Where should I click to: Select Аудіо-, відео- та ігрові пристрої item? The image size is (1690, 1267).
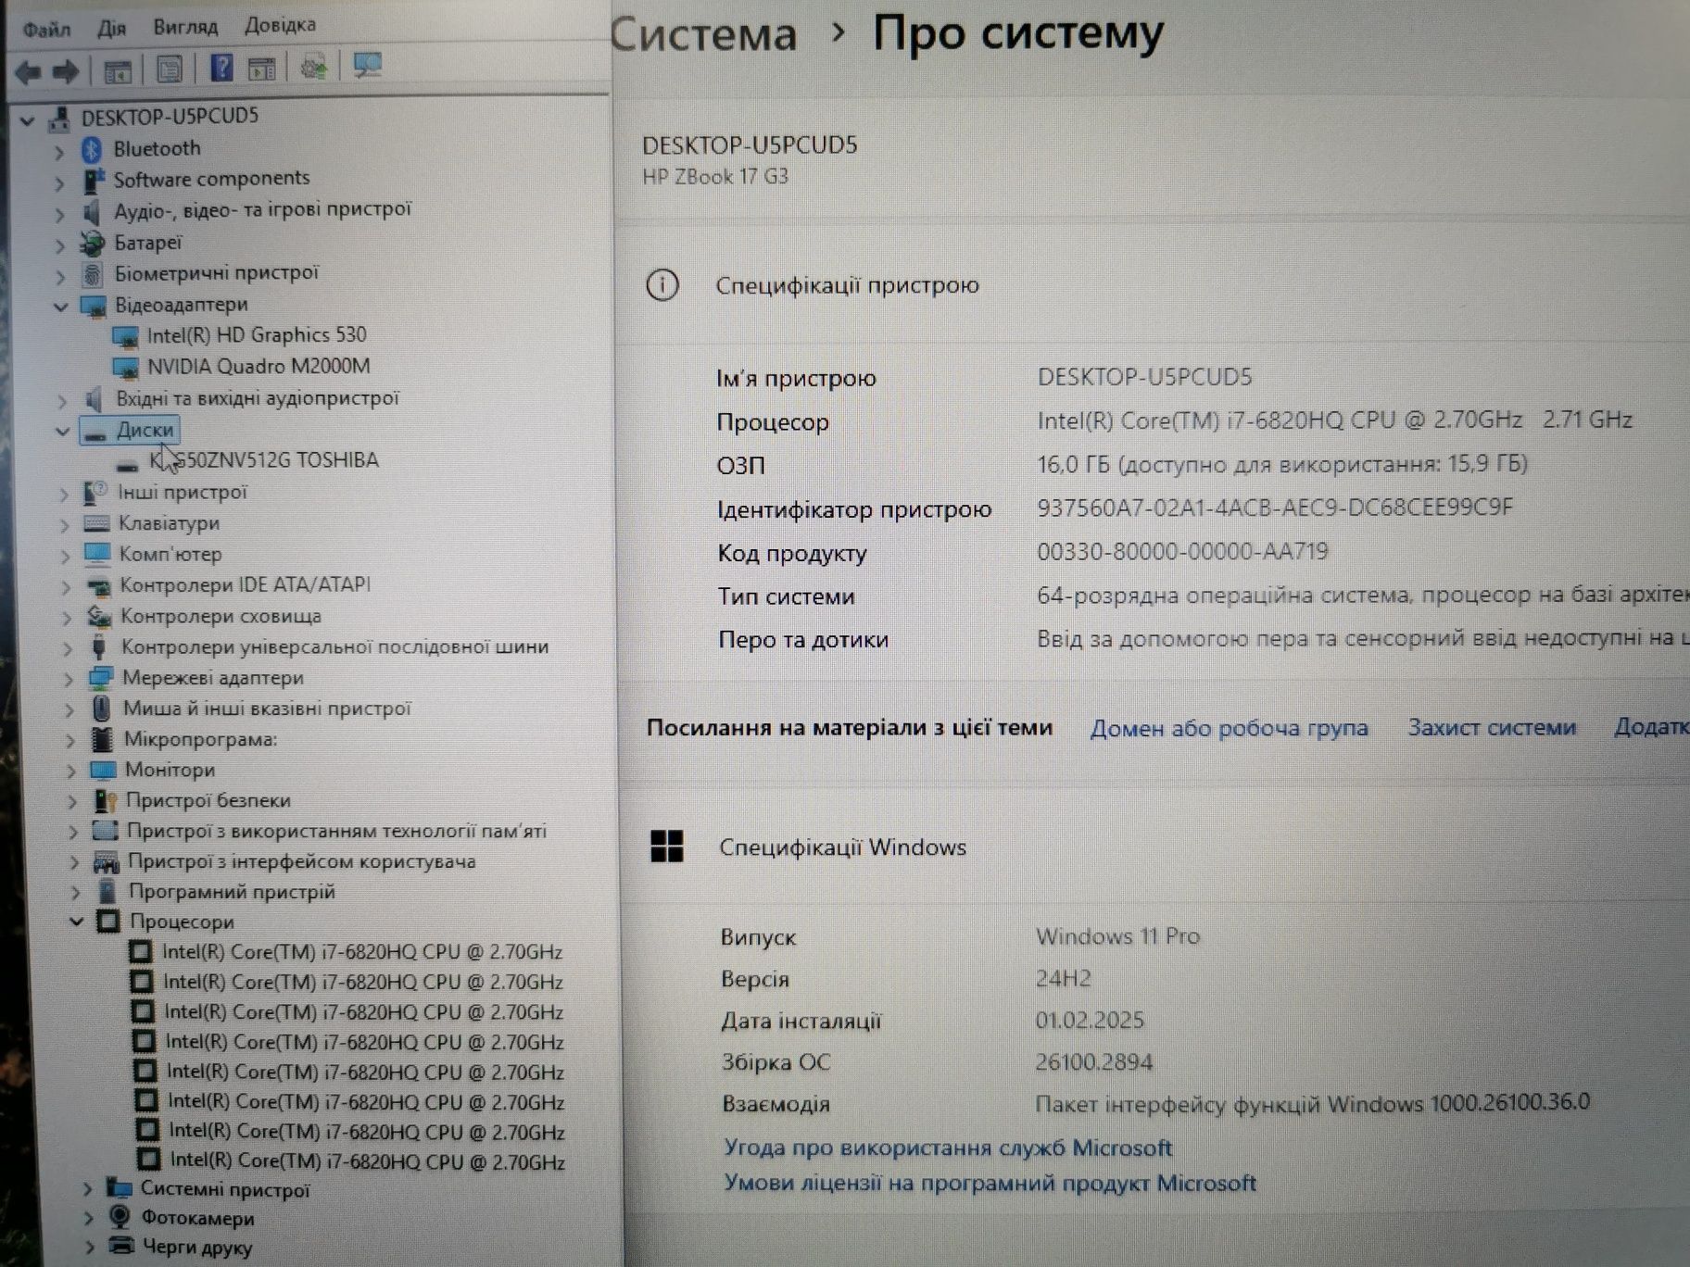tap(262, 210)
